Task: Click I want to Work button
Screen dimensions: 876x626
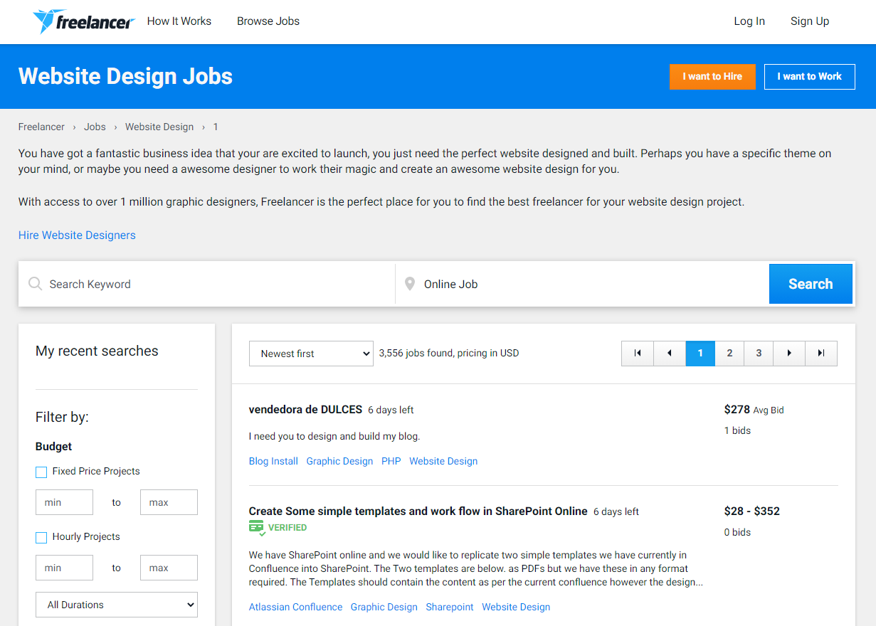Action: pyautogui.click(x=810, y=77)
